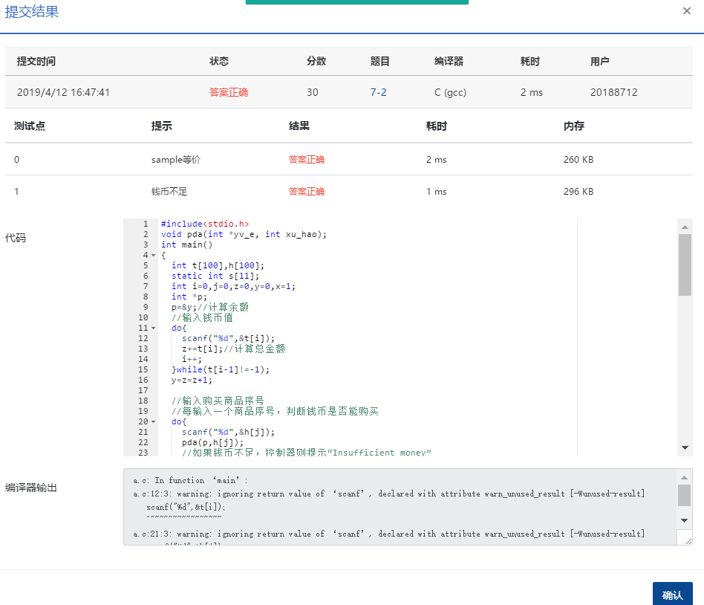Click the 分数 column header
Screen dimensions: 704x605
[316, 61]
